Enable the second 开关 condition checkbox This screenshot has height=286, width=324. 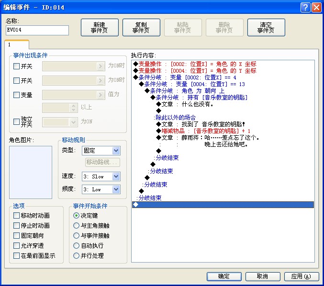16,80
